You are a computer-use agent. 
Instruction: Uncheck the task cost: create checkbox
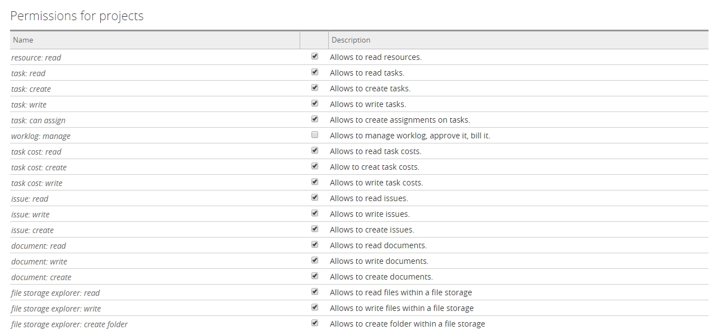[315, 166]
